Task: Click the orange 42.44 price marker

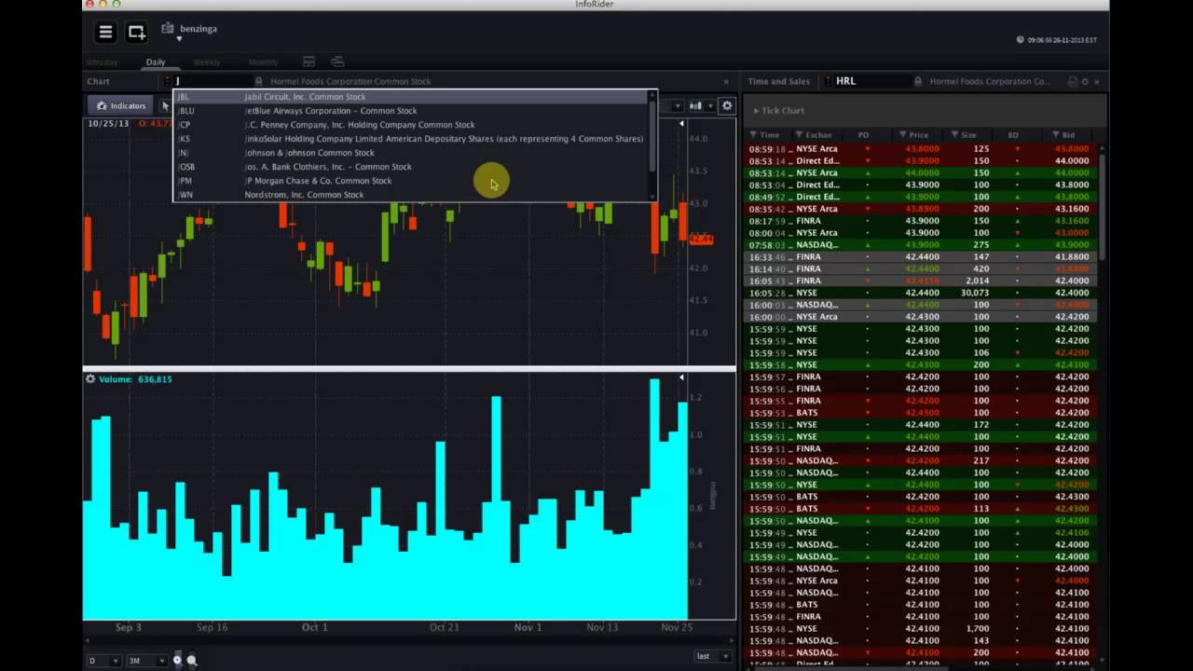Action: coord(701,240)
